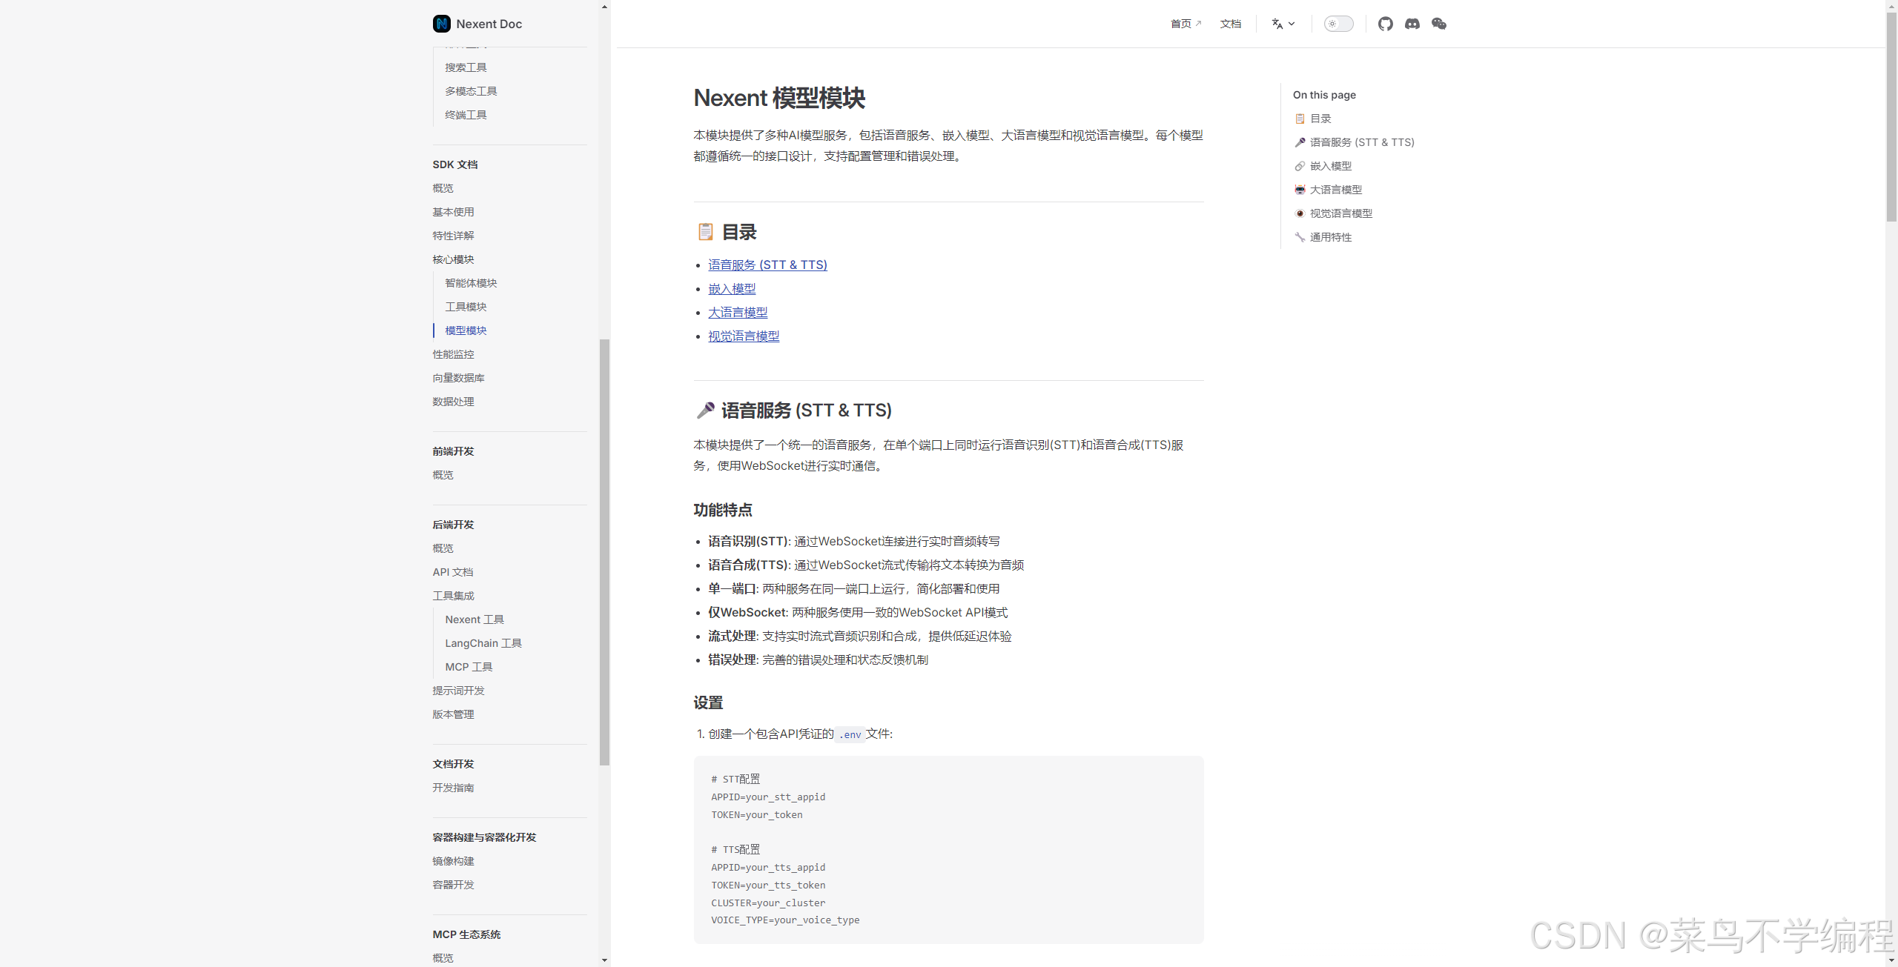Jump to 通用特性 in page outline
Image resolution: width=1898 pixels, height=967 pixels.
click(1330, 237)
